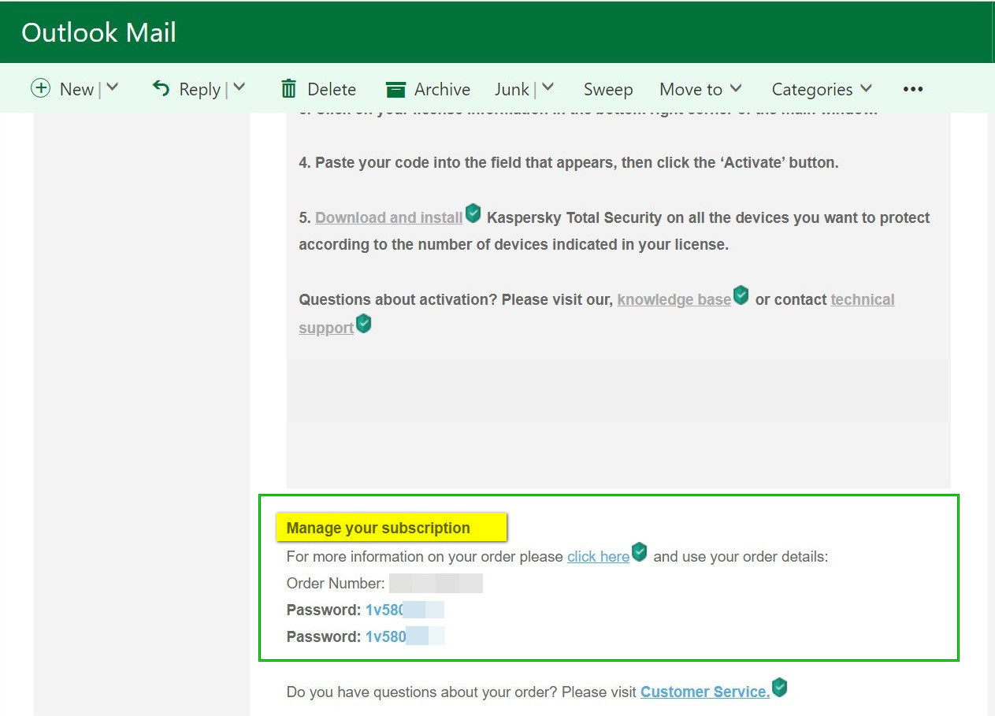Screen dimensions: 995x716
Task: Click the New message plus icon
Action: [x=40, y=88]
